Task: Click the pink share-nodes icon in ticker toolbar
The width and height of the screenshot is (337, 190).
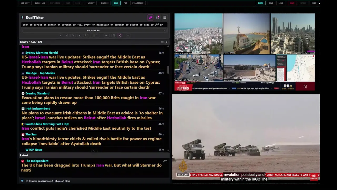Action: (120, 35)
